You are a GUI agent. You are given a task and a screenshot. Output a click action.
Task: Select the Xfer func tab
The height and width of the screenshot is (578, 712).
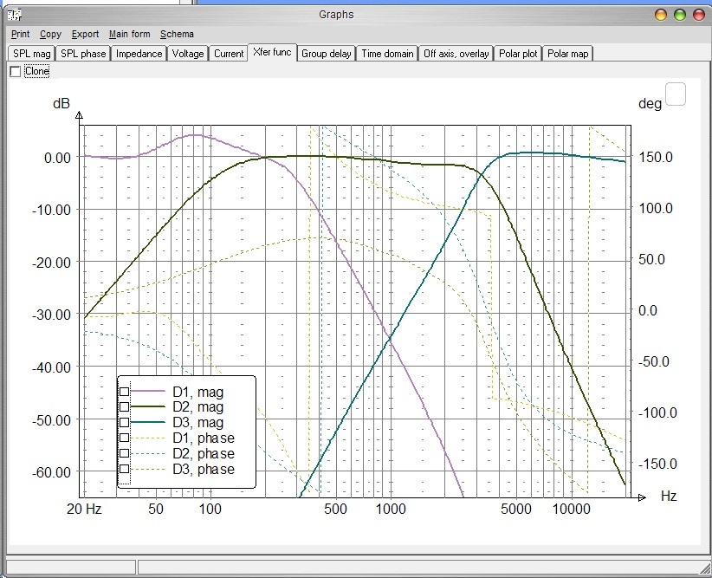[272, 52]
